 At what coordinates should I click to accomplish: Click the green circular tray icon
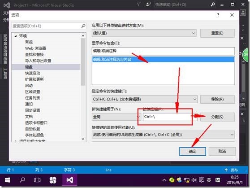tap(172, 180)
